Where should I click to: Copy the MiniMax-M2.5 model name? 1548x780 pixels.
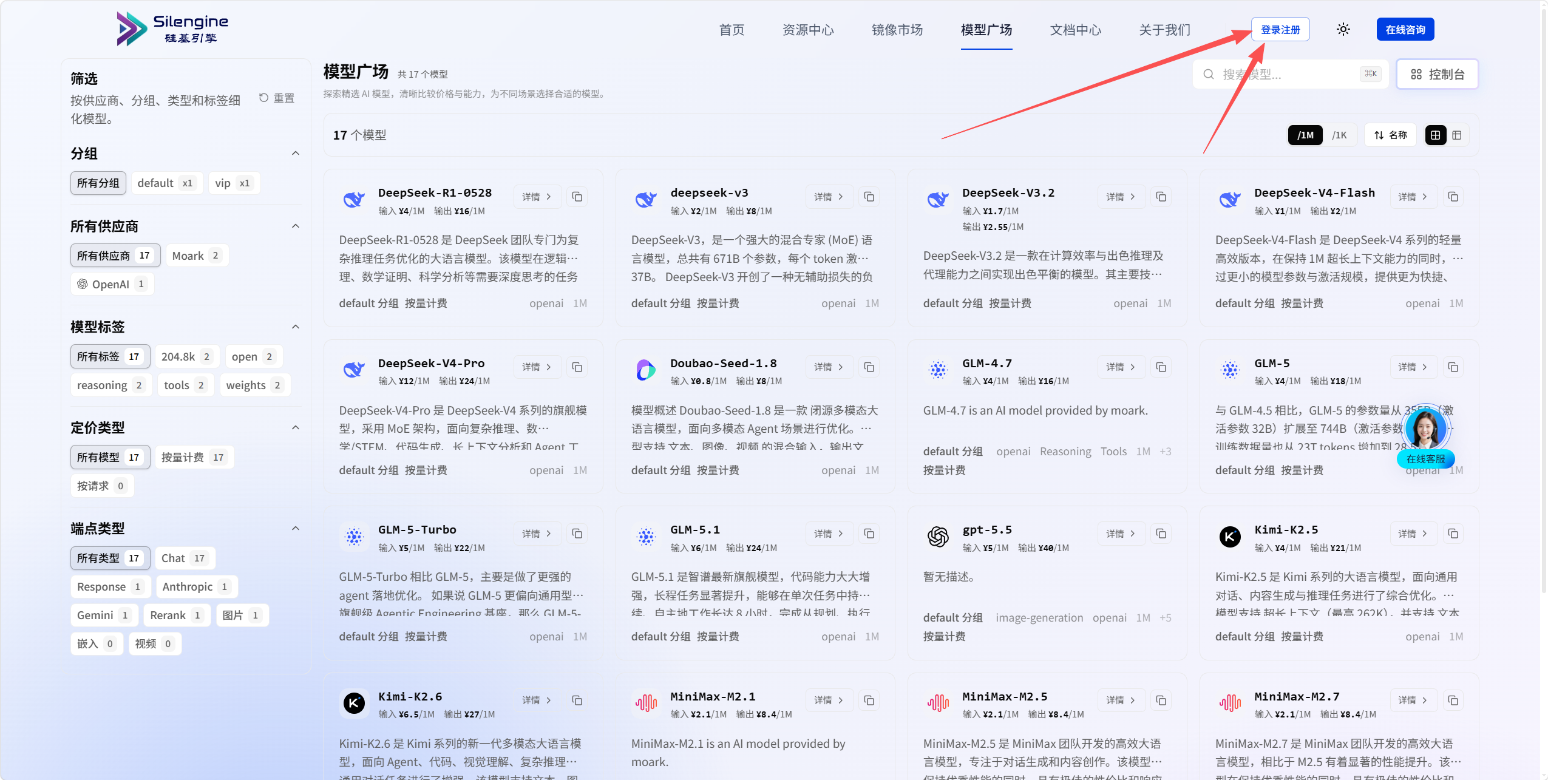[x=1161, y=700]
